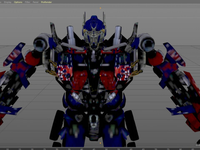Open the Filter viewport menu

pos(27,2)
